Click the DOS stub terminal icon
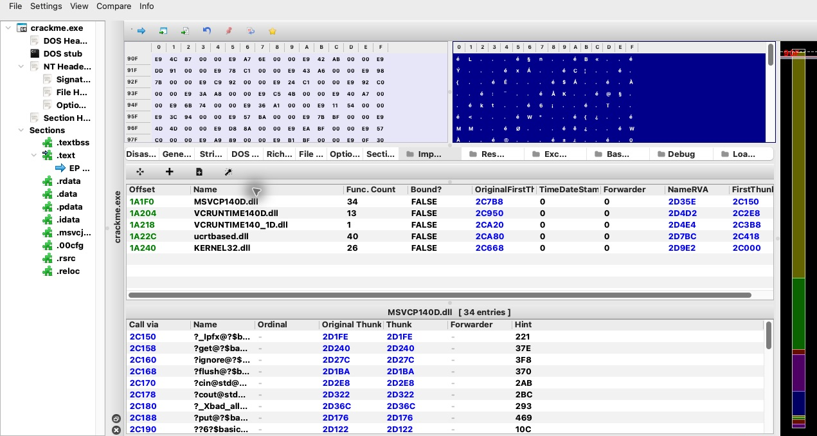Screen dimensions: 817x436 [35, 53]
